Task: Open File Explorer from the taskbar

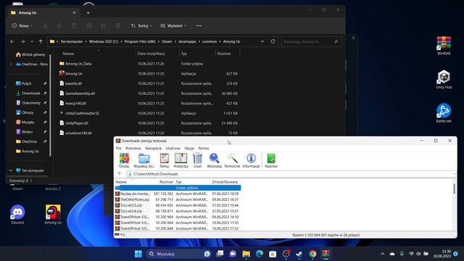Action: coord(246,254)
